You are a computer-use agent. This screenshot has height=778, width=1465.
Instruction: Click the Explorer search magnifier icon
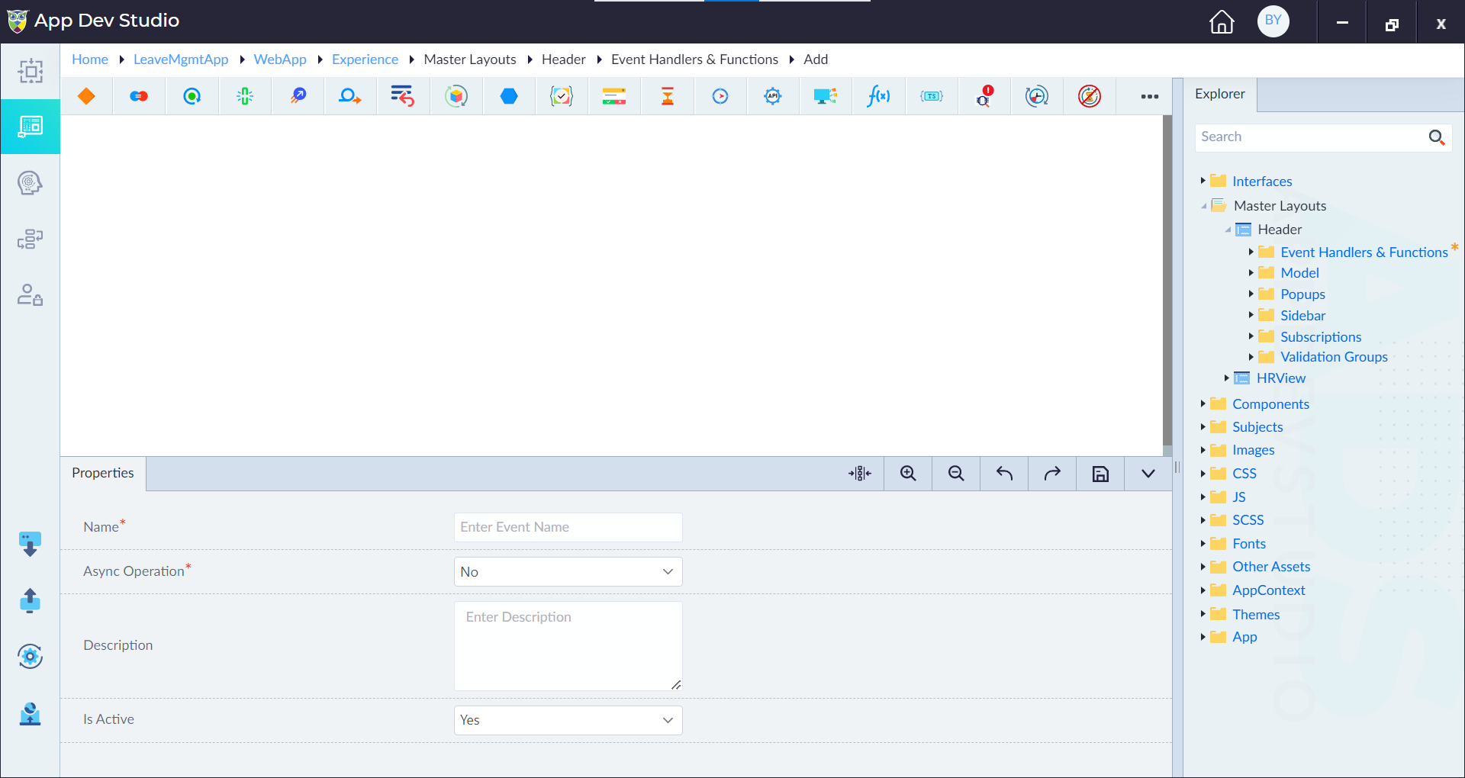[1437, 137]
